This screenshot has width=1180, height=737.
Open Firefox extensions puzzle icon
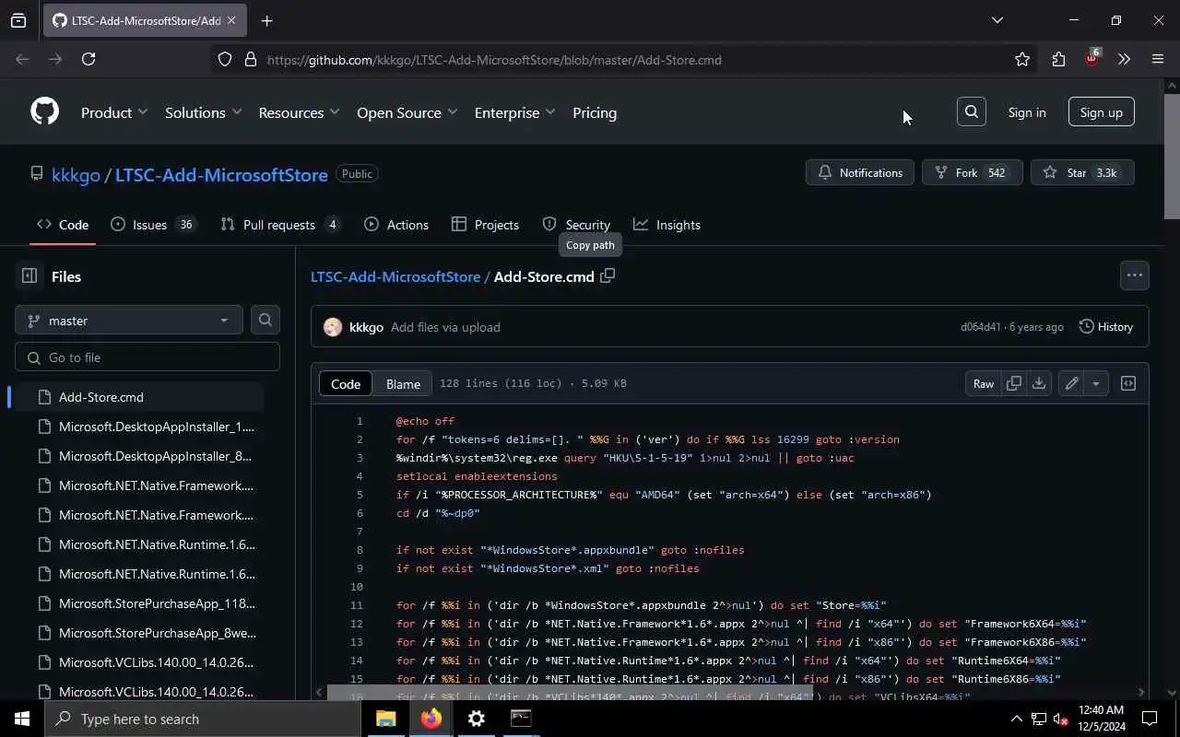tap(1058, 59)
